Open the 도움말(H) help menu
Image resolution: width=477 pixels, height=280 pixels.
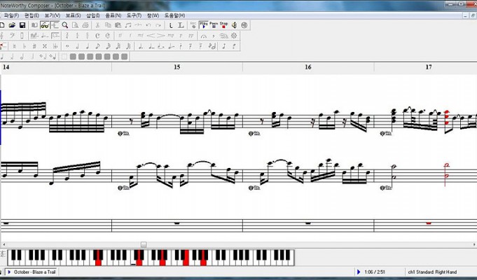[x=174, y=15]
